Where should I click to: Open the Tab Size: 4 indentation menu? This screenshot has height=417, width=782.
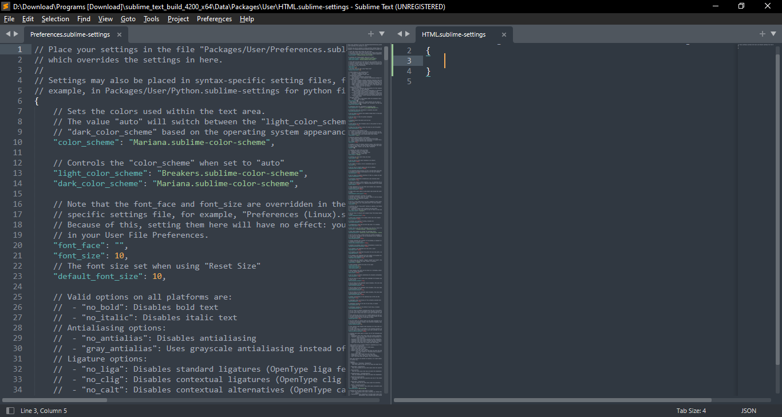click(x=691, y=411)
